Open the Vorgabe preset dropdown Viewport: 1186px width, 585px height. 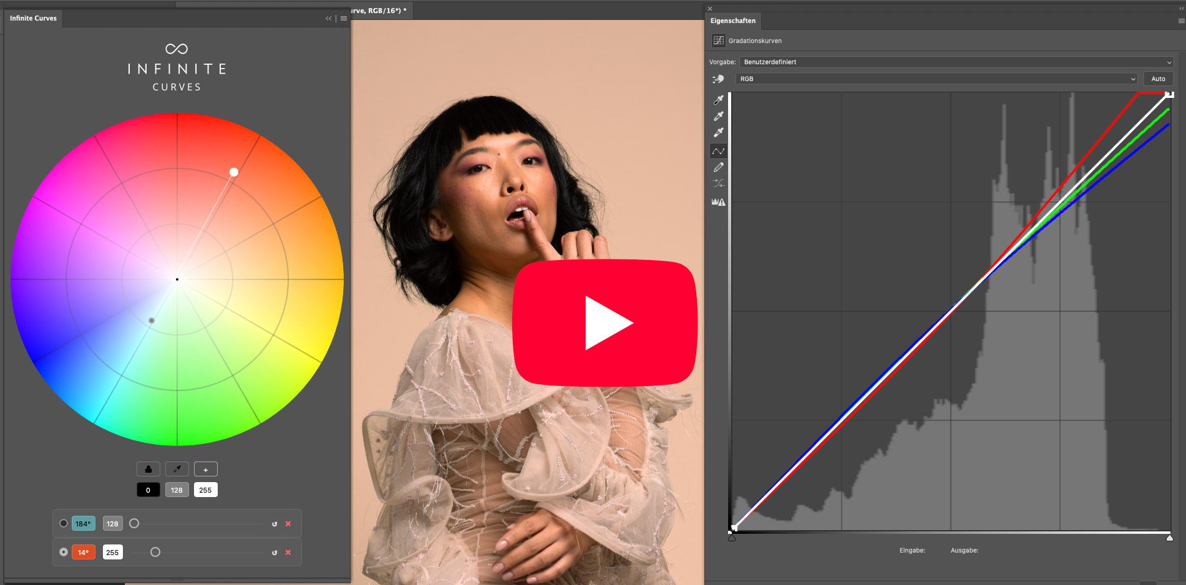[x=956, y=62]
